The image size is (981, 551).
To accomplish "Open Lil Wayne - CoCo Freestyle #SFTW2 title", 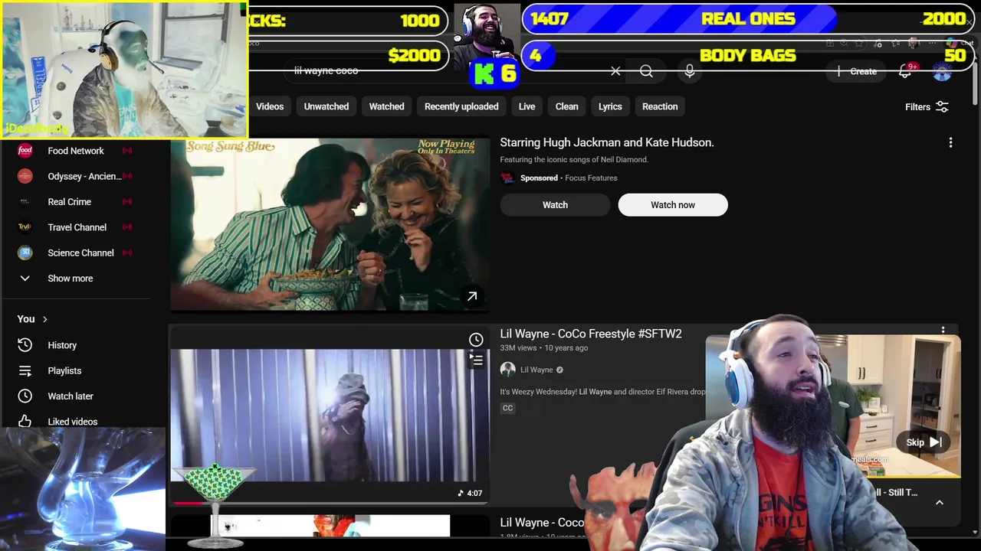I will point(591,334).
